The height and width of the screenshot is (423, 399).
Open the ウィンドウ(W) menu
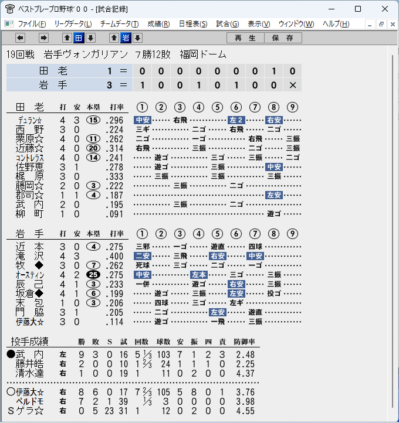[296, 24]
